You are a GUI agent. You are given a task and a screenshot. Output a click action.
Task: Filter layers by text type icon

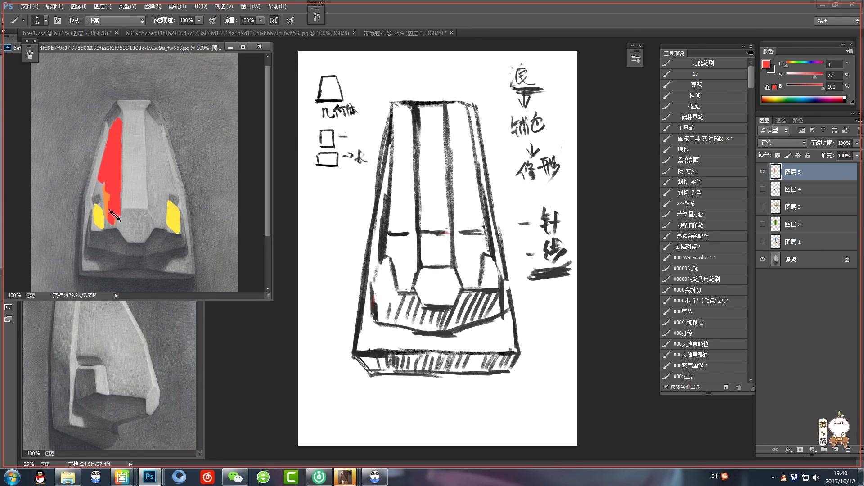(x=823, y=130)
